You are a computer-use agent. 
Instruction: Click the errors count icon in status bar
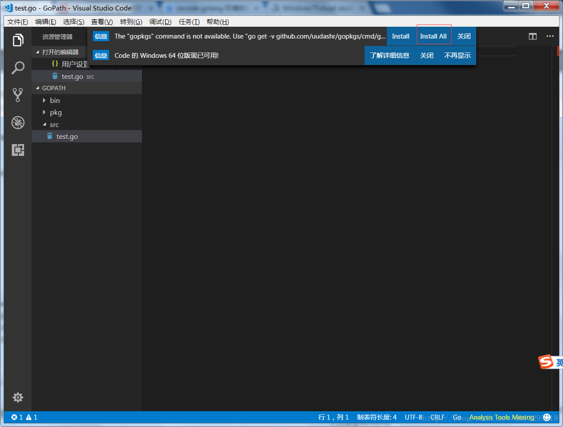point(17,417)
